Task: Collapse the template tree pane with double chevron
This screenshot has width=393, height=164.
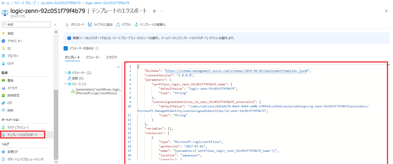Action: (x=119, y=67)
